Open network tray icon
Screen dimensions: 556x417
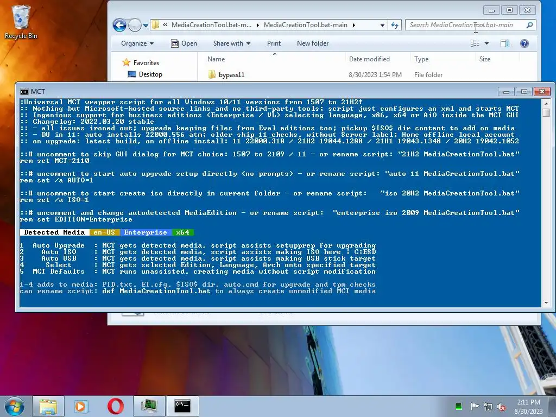(x=488, y=407)
